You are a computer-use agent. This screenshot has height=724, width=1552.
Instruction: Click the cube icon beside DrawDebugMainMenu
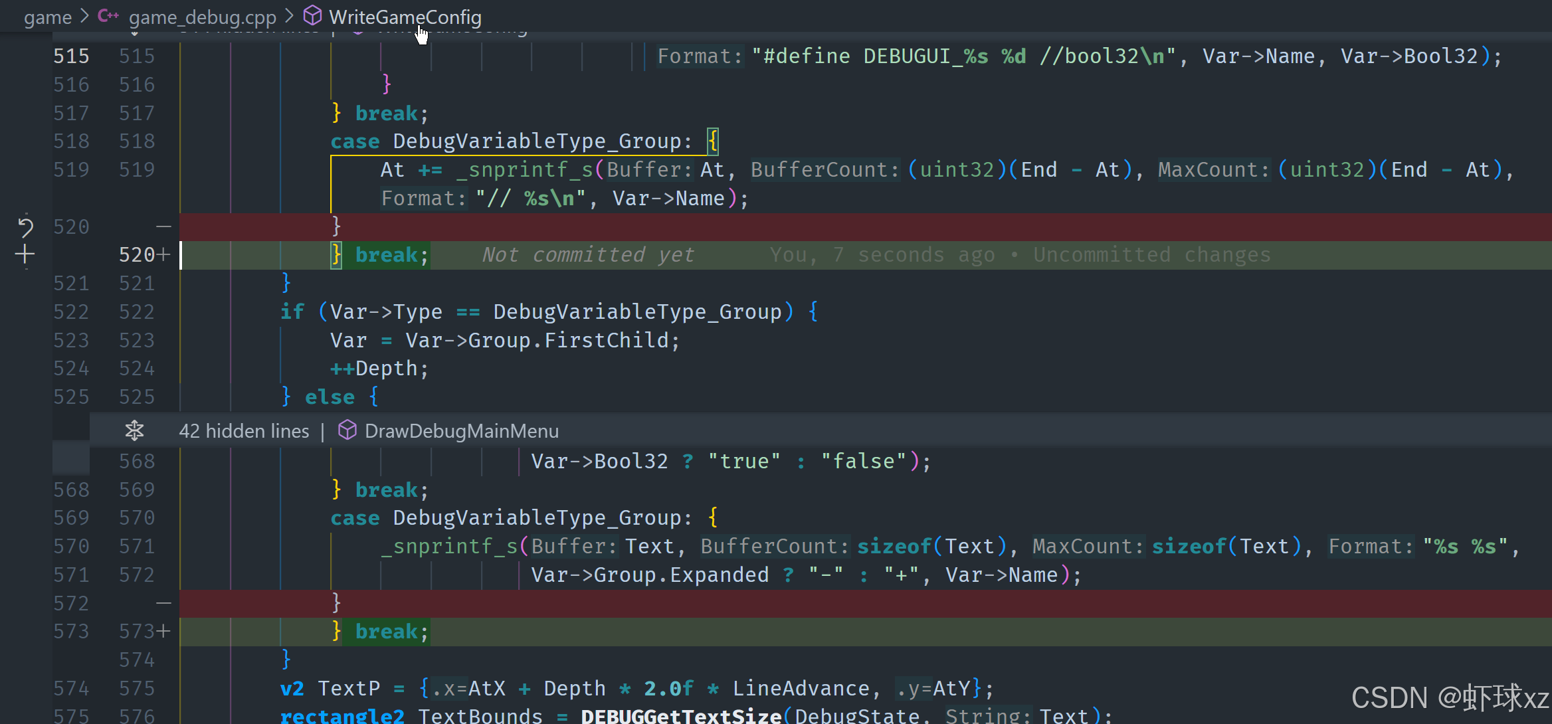347,430
